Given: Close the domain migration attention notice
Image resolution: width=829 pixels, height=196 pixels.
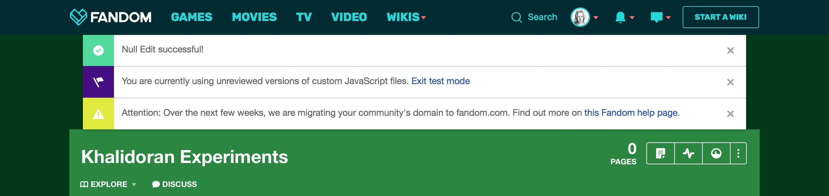Looking at the screenshot, I should (730, 114).
